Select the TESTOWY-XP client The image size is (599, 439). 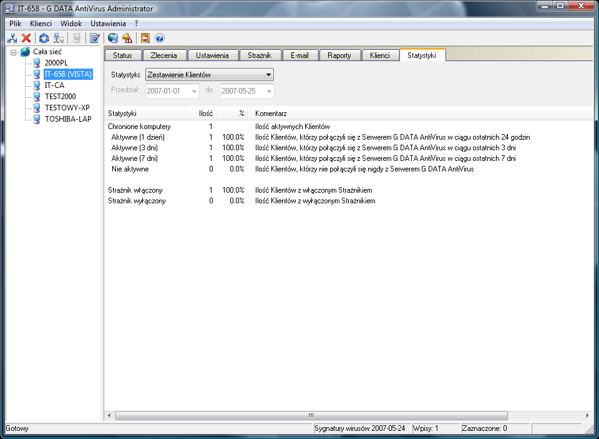point(67,108)
